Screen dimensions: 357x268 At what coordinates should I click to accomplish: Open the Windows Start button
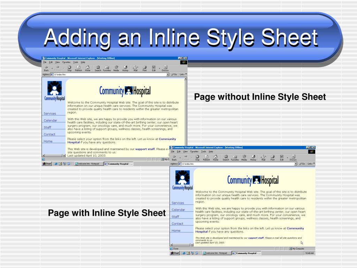coord(174,253)
